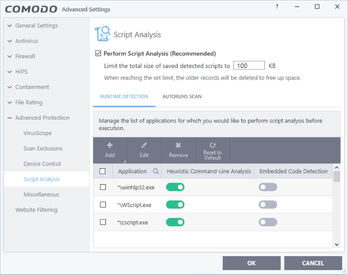The height and width of the screenshot is (275, 348).
Task: Click Reset to Default toolbar button
Action: click(x=213, y=150)
